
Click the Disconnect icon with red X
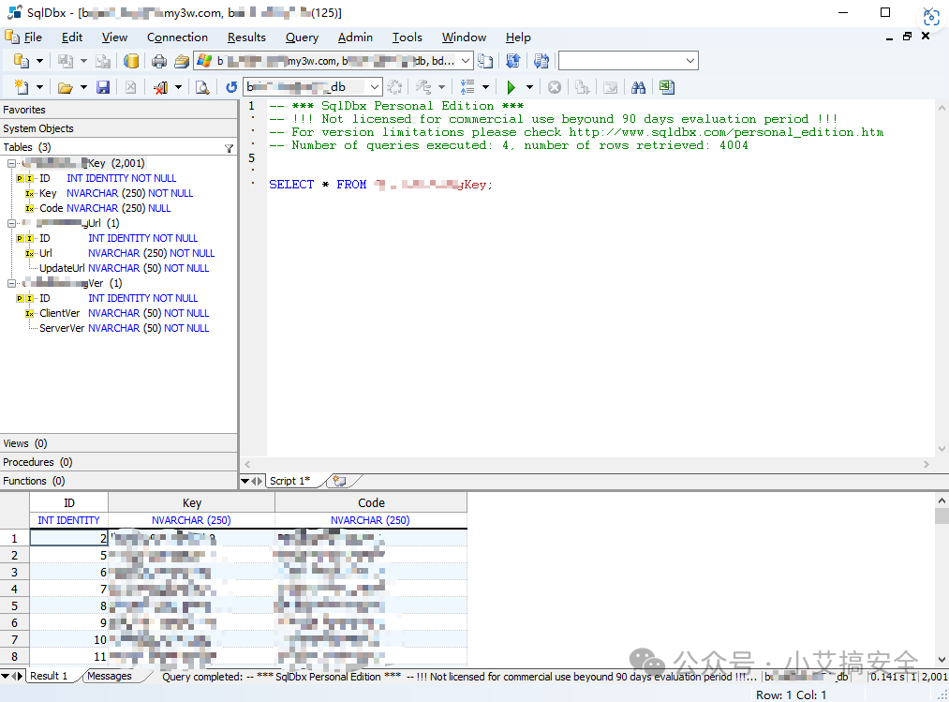point(160,87)
